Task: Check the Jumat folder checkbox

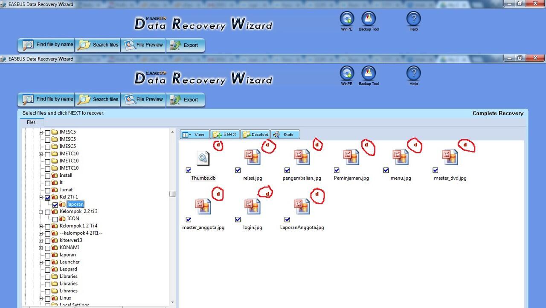Action: (x=47, y=190)
